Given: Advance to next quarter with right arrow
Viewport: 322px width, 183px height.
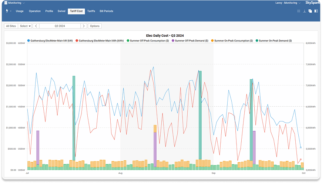Looking at the screenshot, I should coord(84,26).
